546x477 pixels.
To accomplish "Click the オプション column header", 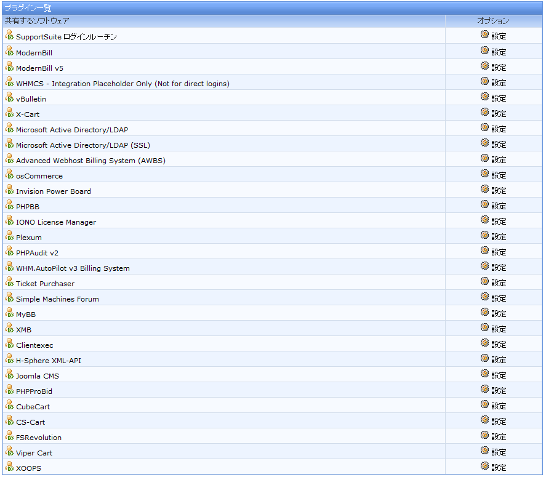I will pyautogui.click(x=493, y=21).
